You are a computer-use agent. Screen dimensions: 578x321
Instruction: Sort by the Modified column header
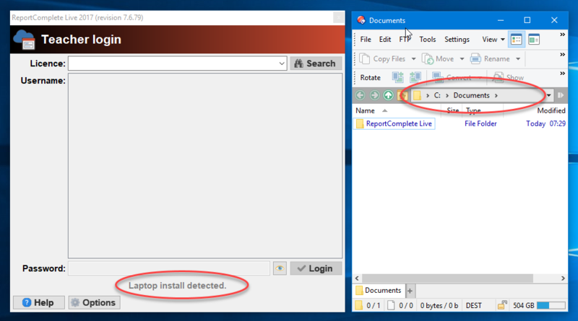tap(551, 111)
